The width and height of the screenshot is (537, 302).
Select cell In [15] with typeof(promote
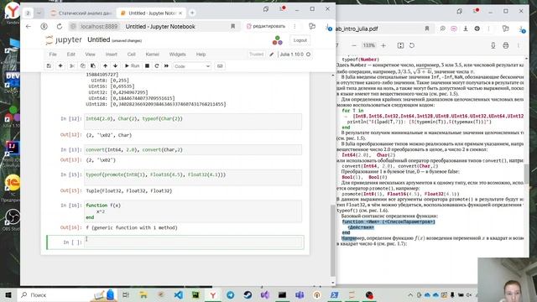tap(193, 177)
